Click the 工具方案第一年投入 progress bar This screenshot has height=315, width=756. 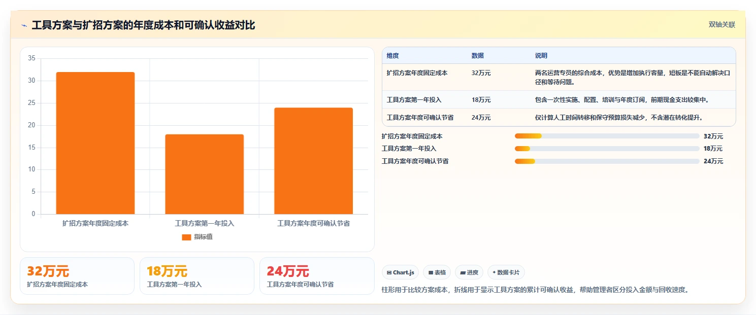(x=607, y=149)
